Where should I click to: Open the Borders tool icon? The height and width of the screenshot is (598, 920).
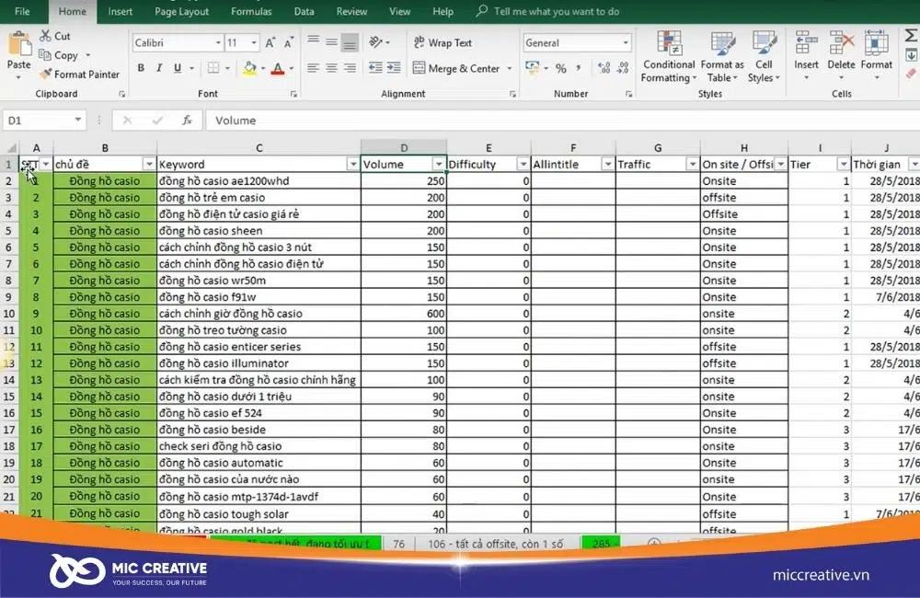pyautogui.click(x=213, y=68)
